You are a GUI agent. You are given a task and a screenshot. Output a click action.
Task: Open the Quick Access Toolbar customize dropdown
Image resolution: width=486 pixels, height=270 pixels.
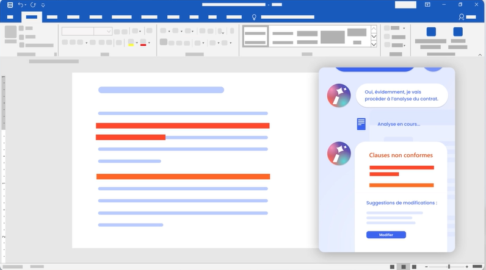point(43,5)
